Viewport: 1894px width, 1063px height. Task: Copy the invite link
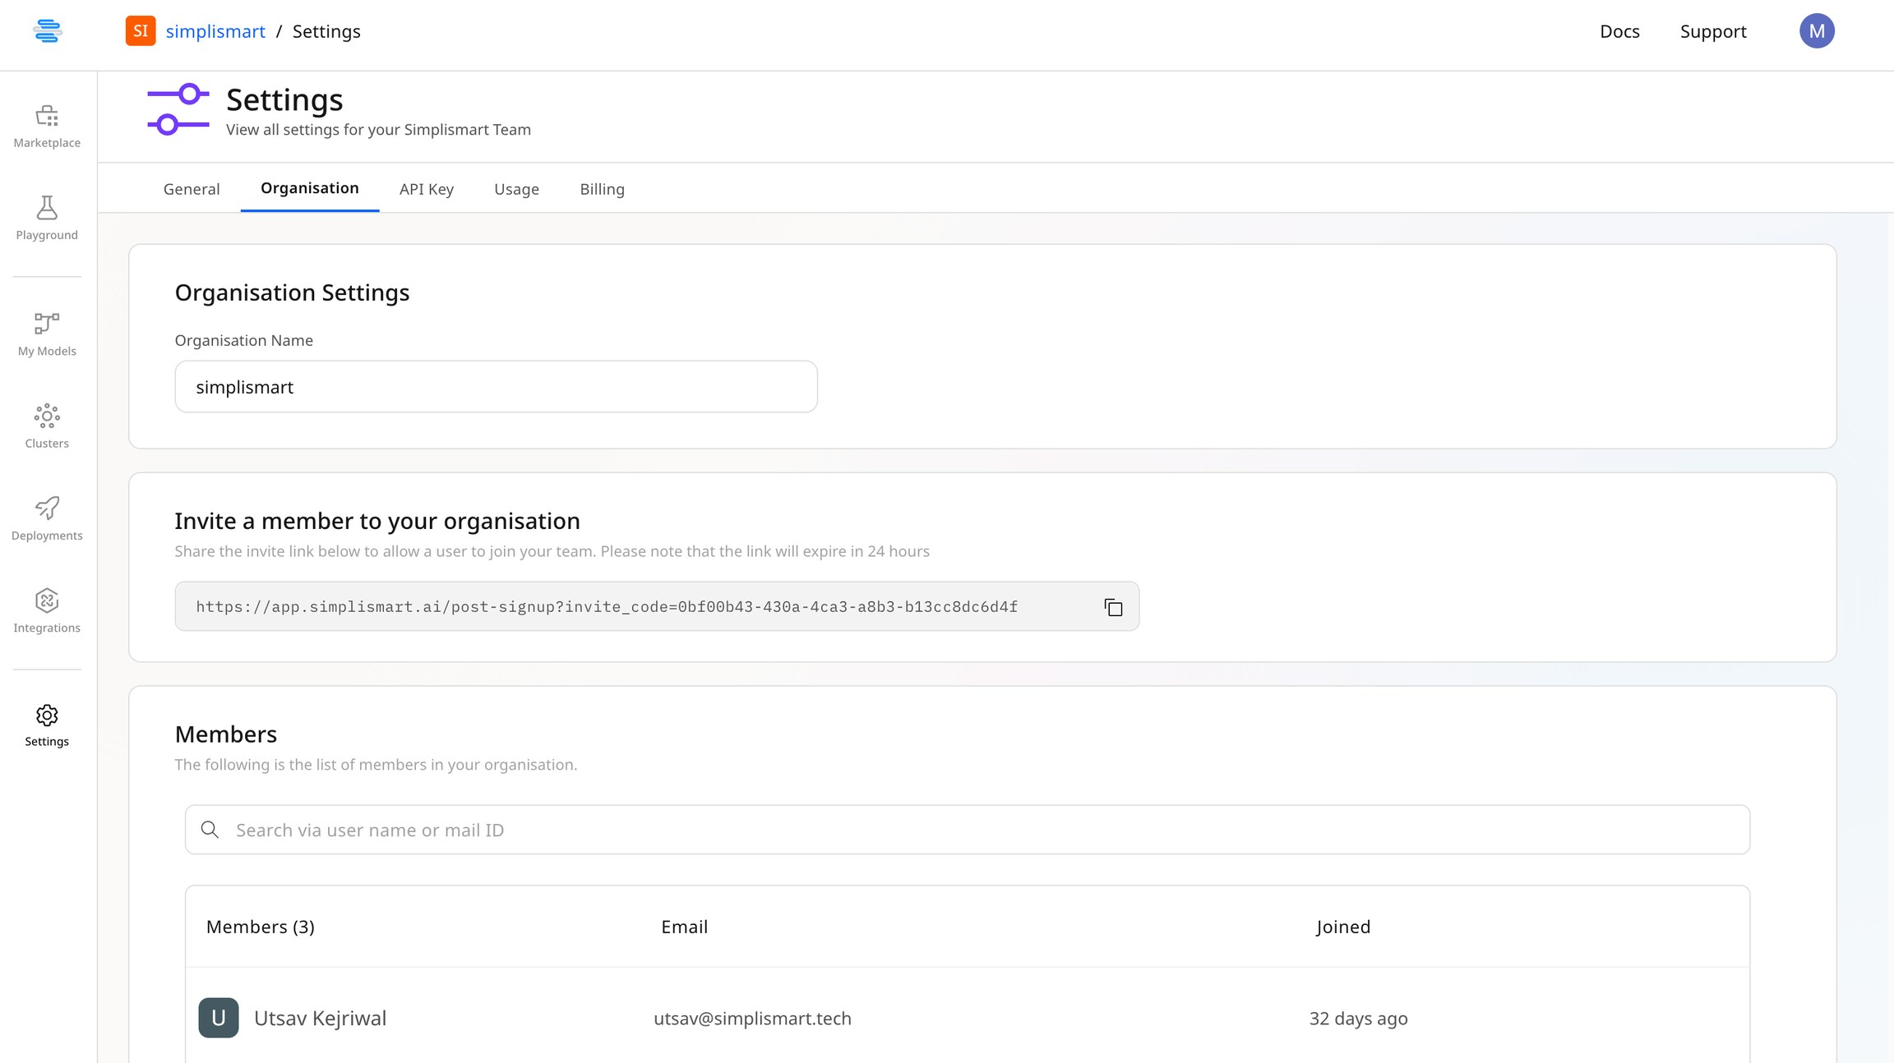tap(1113, 607)
